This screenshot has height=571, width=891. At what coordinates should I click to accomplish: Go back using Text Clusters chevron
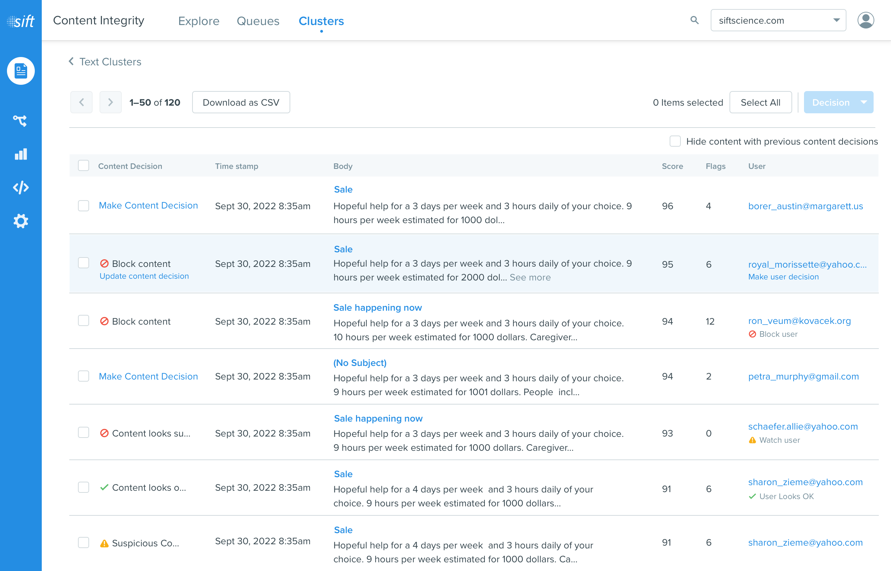click(x=71, y=61)
